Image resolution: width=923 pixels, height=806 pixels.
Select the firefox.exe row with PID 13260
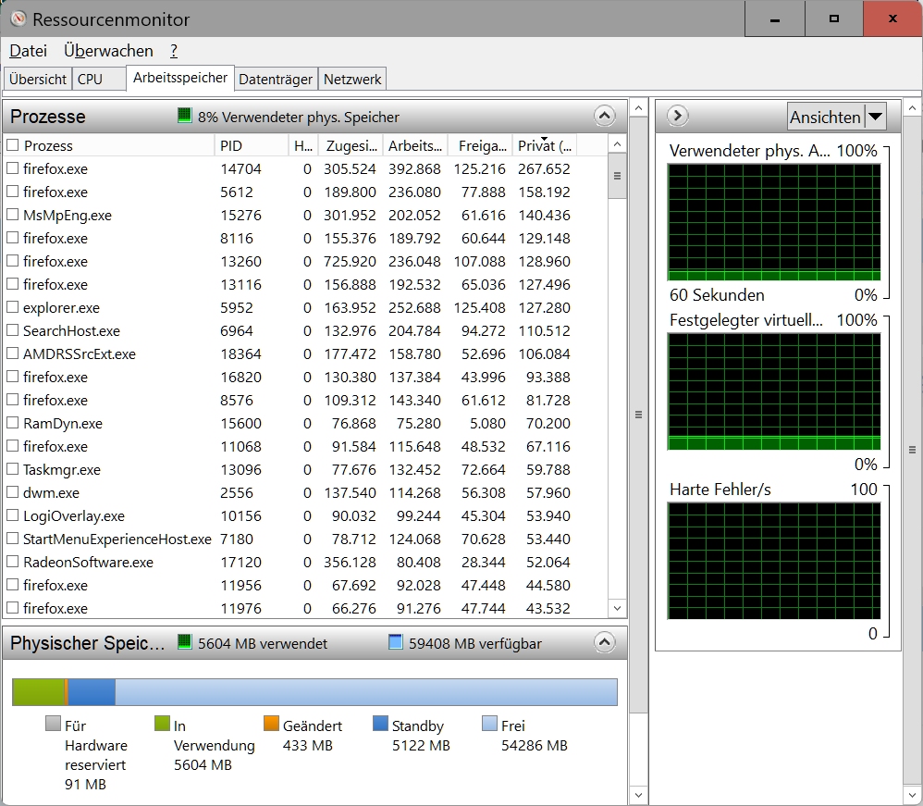(x=305, y=261)
